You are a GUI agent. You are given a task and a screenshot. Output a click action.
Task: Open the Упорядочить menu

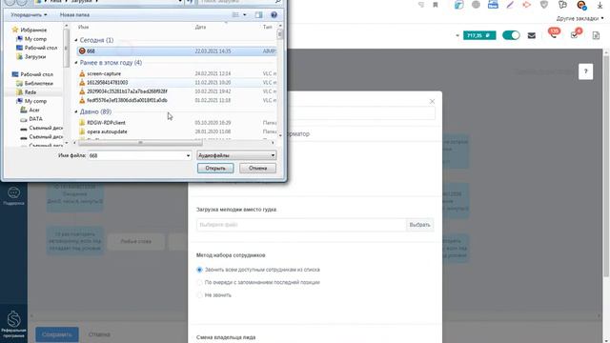point(29,15)
